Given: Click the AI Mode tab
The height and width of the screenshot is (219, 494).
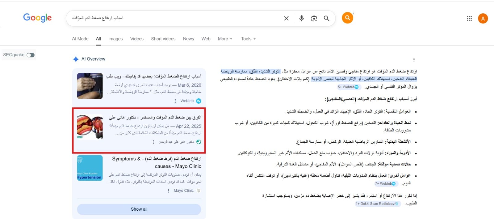Looking at the screenshot, I should coord(80,39).
